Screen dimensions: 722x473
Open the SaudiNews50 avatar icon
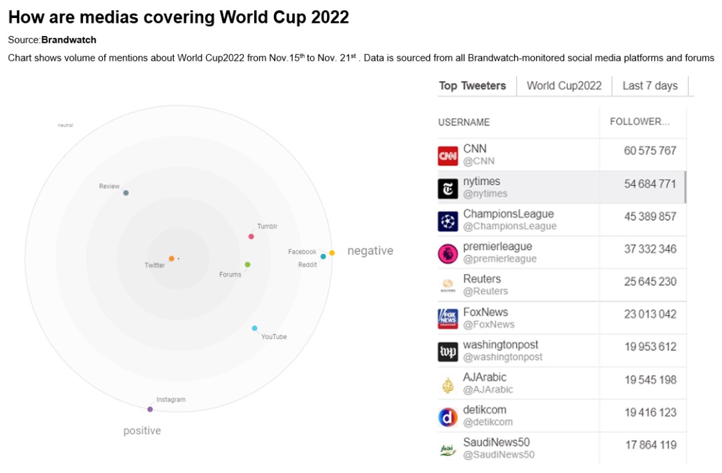point(448,450)
